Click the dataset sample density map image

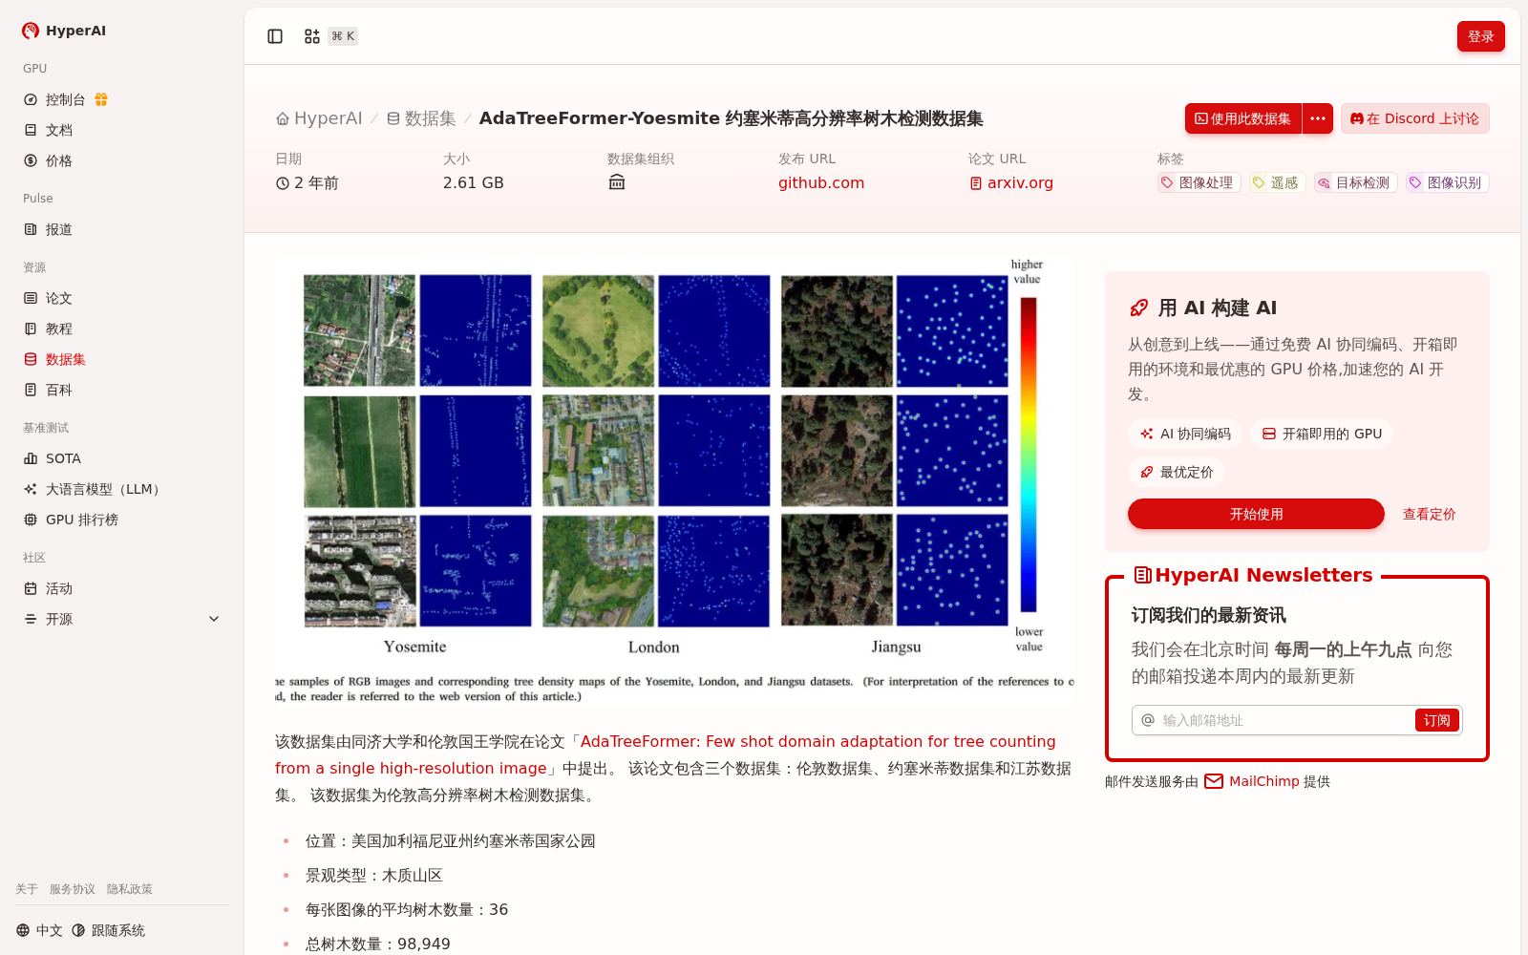(674, 481)
